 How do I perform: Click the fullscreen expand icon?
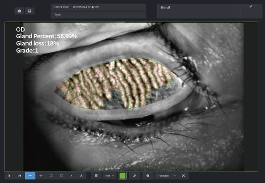coord(183,175)
